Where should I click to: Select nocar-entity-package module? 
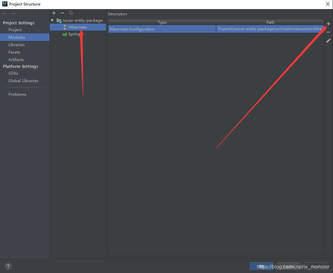pyautogui.click(x=82, y=20)
